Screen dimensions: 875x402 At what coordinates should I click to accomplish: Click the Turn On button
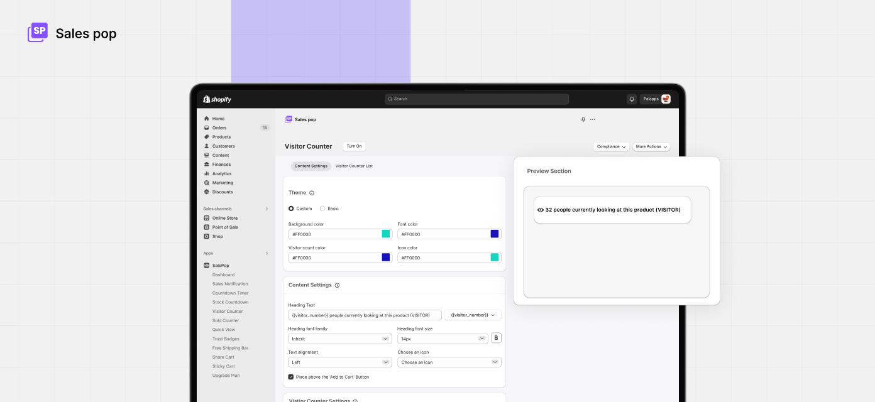pos(355,146)
